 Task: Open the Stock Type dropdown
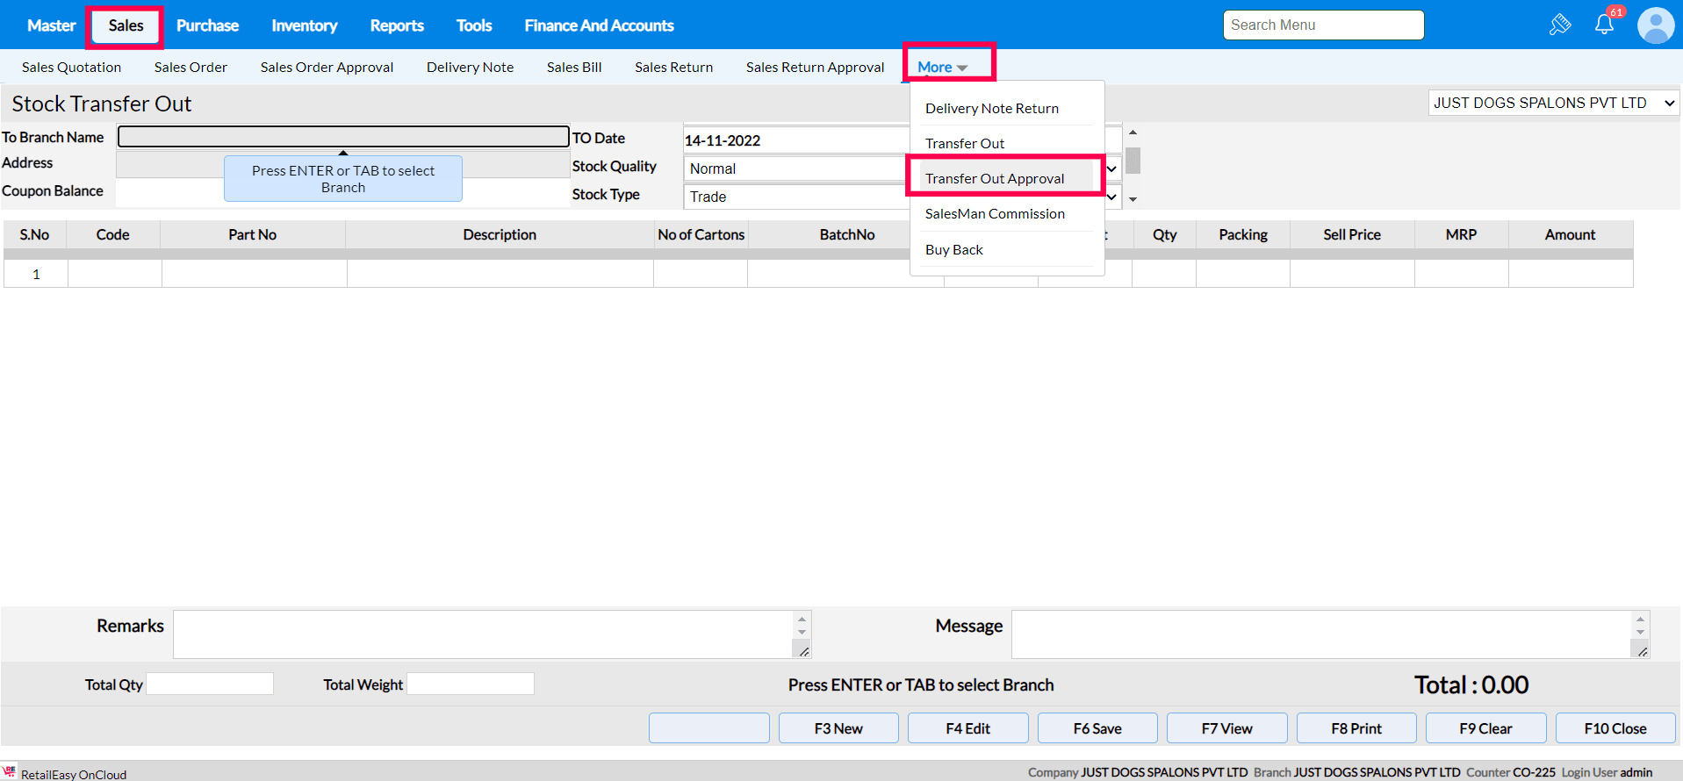pyautogui.click(x=1111, y=197)
